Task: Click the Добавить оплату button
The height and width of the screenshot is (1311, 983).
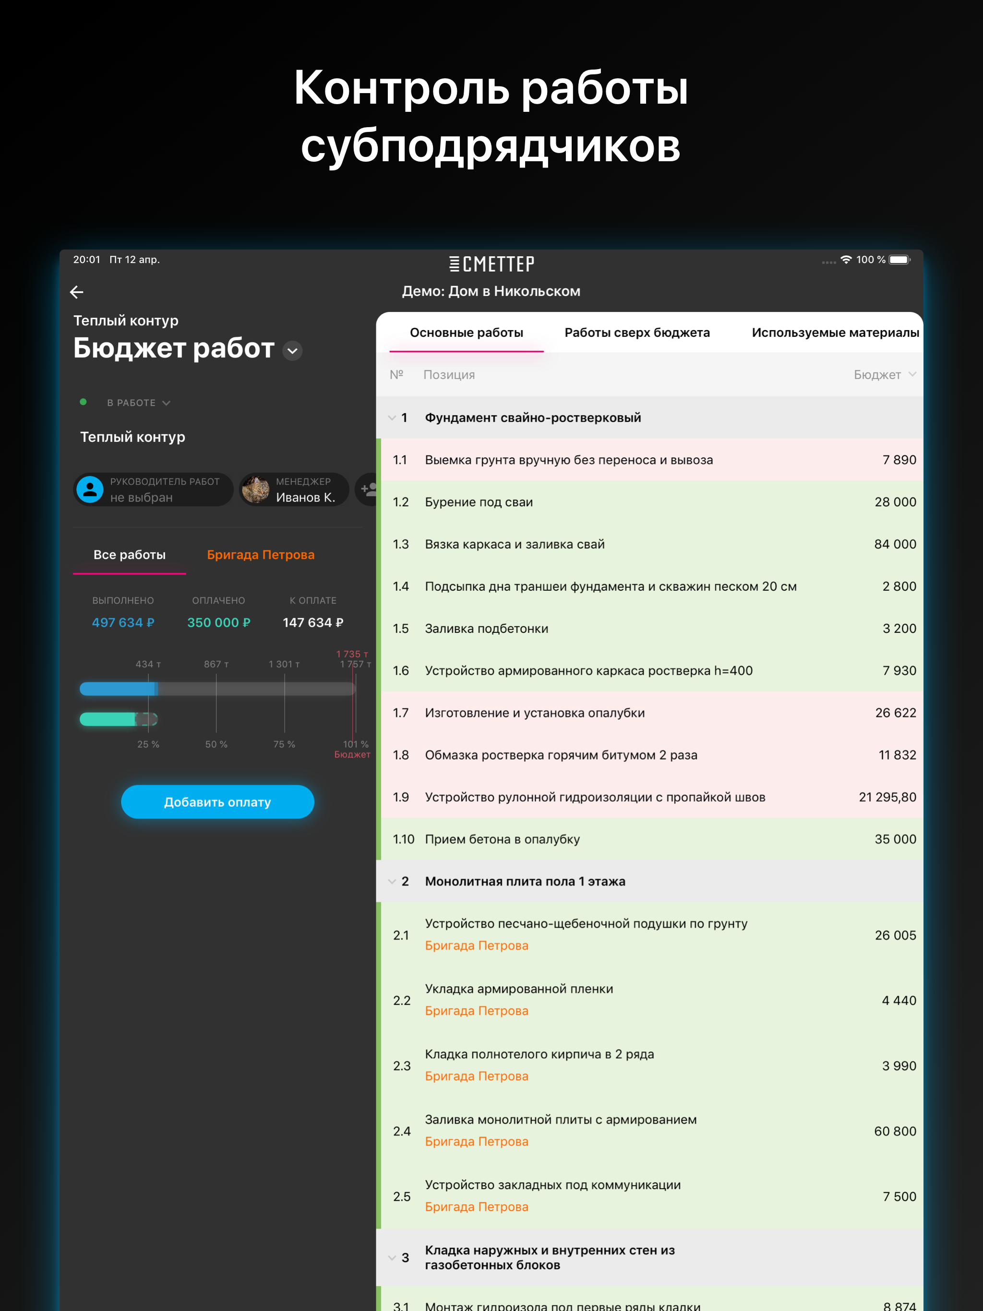Action: coord(217,802)
